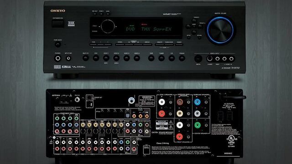Image resolution: width=292 pixels, height=164 pixels.
Task: Click the rear ONKYO model label plate
Action: [x=147, y=101]
